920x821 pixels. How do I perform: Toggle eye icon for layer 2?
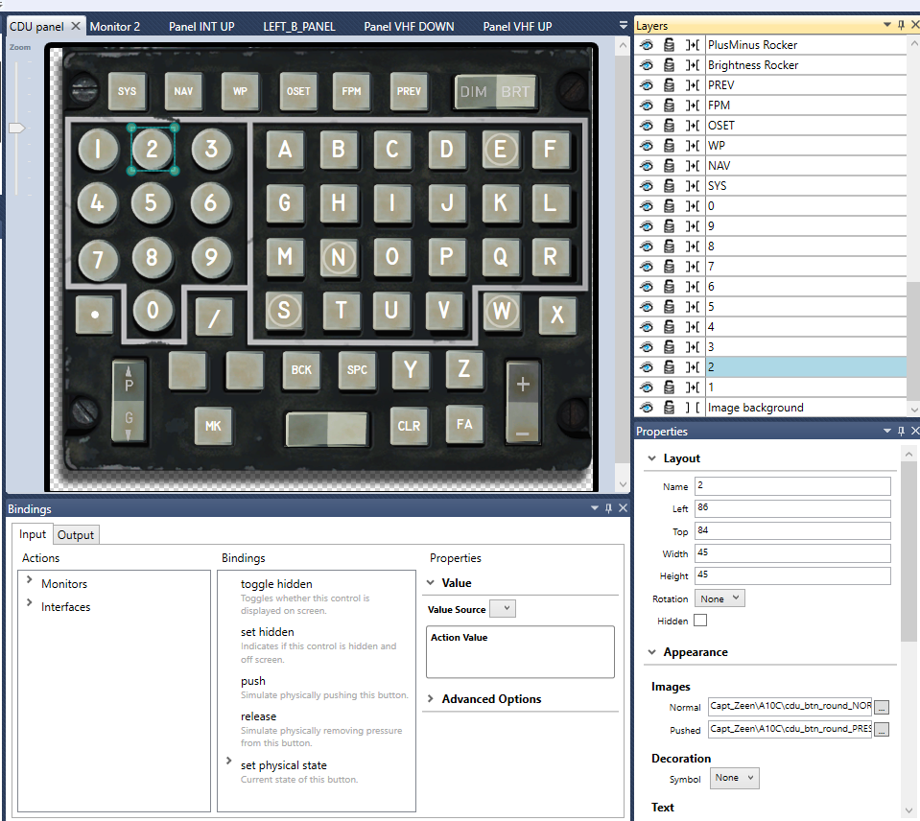[x=647, y=367]
